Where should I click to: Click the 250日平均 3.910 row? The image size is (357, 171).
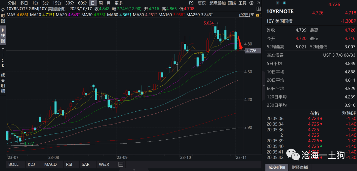(311, 105)
